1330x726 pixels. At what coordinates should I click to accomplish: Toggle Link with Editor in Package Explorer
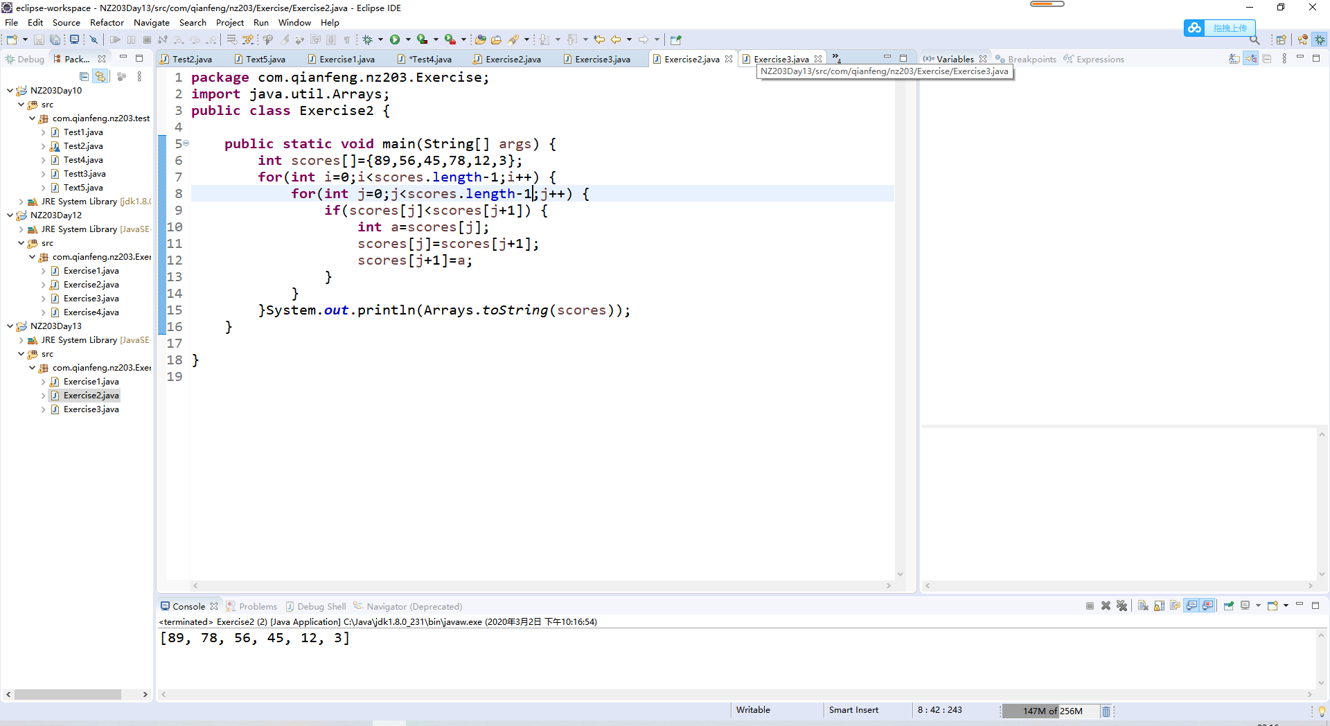(x=100, y=76)
